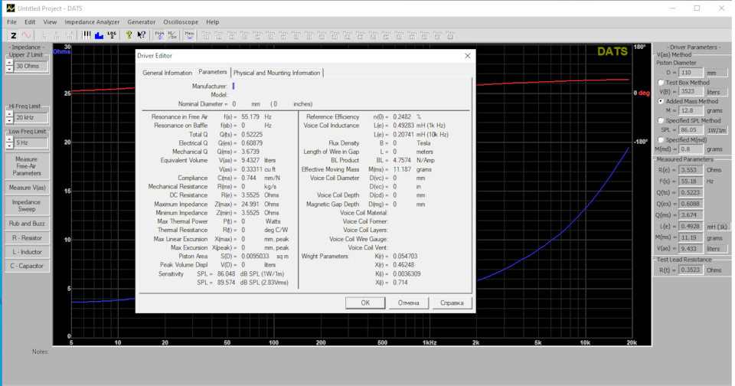This screenshot has height=386, width=735.
Task: Open the File menu
Action: click(x=11, y=22)
